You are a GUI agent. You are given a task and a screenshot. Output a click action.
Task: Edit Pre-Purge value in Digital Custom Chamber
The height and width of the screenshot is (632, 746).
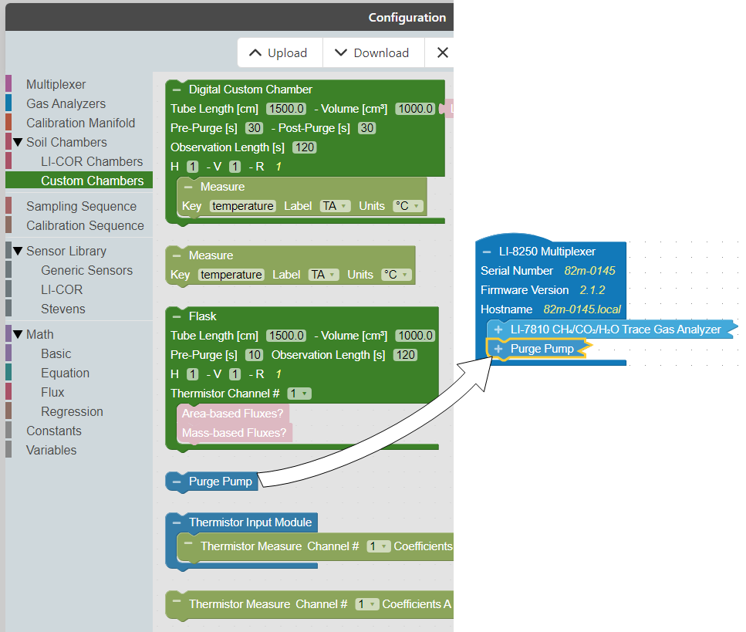pyautogui.click(x=254, y=128)
